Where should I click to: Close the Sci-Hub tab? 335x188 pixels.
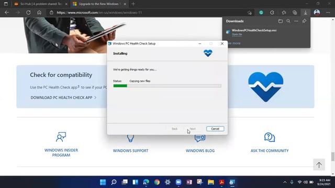pyautogui.click(x=66, y=4)
